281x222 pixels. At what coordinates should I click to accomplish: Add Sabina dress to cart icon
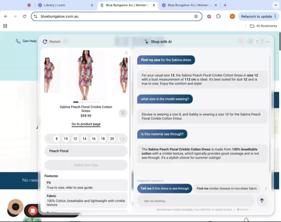[123, 113]
